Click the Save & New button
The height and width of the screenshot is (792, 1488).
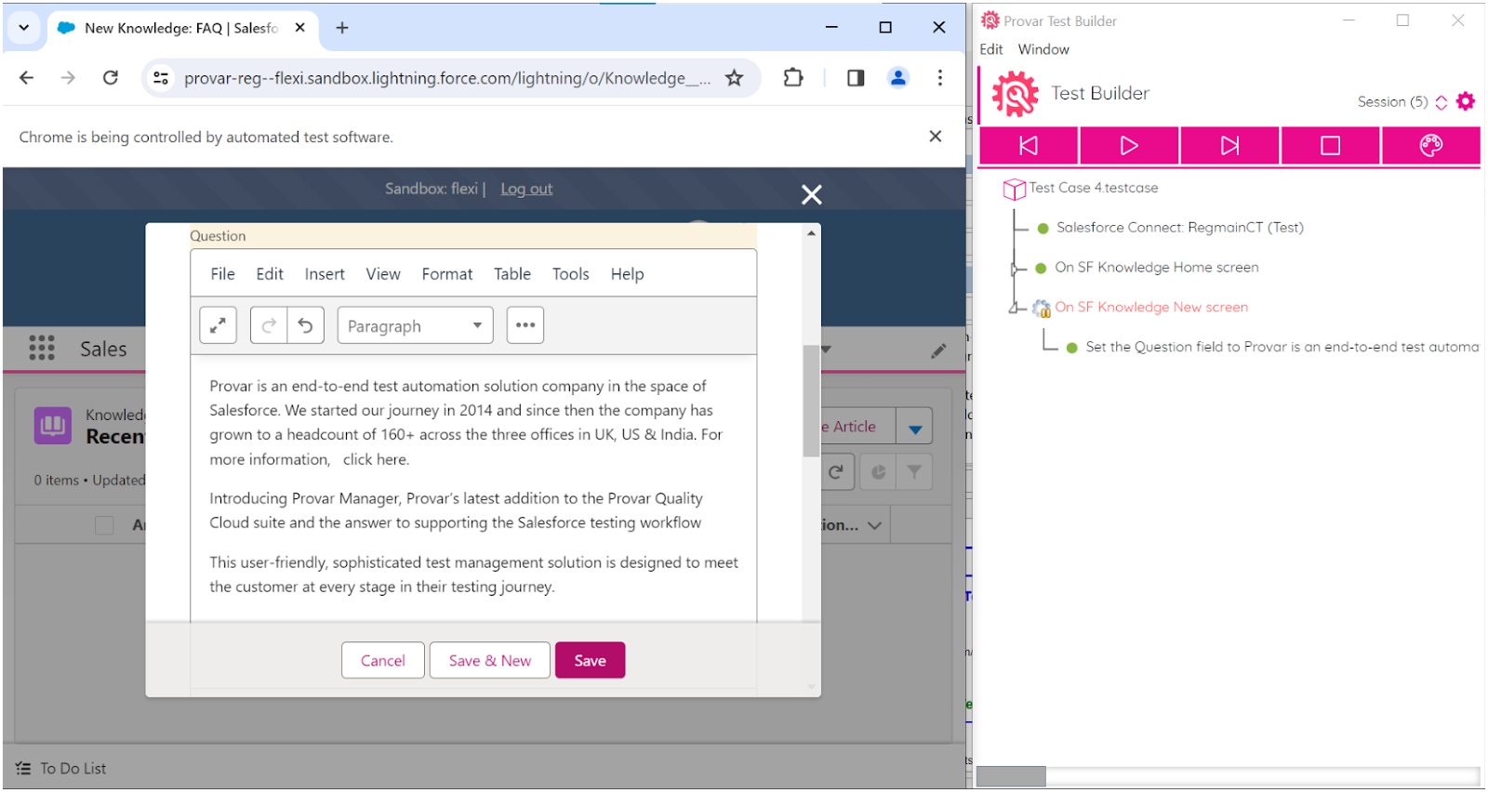490,660
